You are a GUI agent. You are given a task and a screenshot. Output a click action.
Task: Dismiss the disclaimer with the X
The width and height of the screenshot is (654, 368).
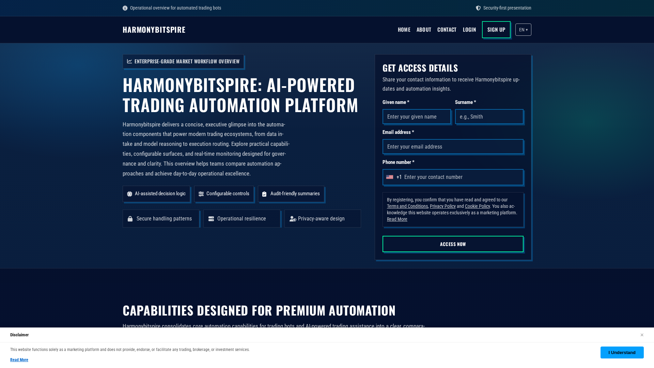(x=642, y=335)
